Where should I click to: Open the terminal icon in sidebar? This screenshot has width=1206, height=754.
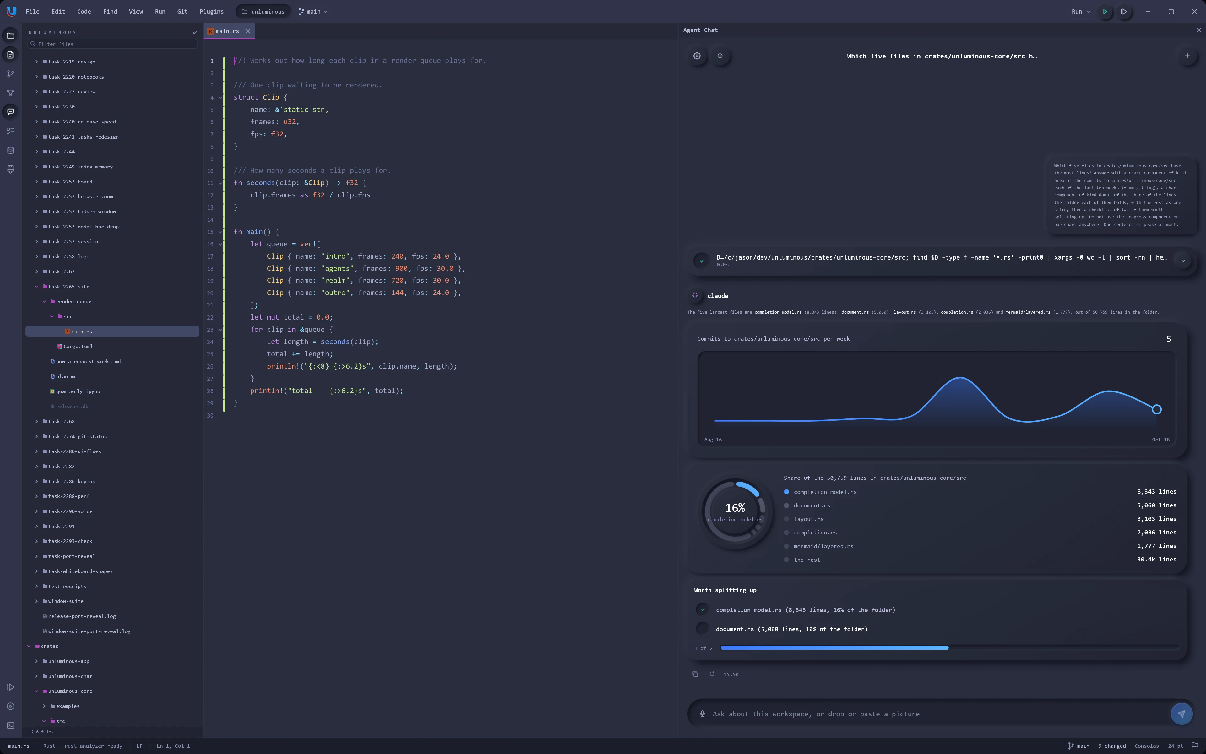coord(10,726)
